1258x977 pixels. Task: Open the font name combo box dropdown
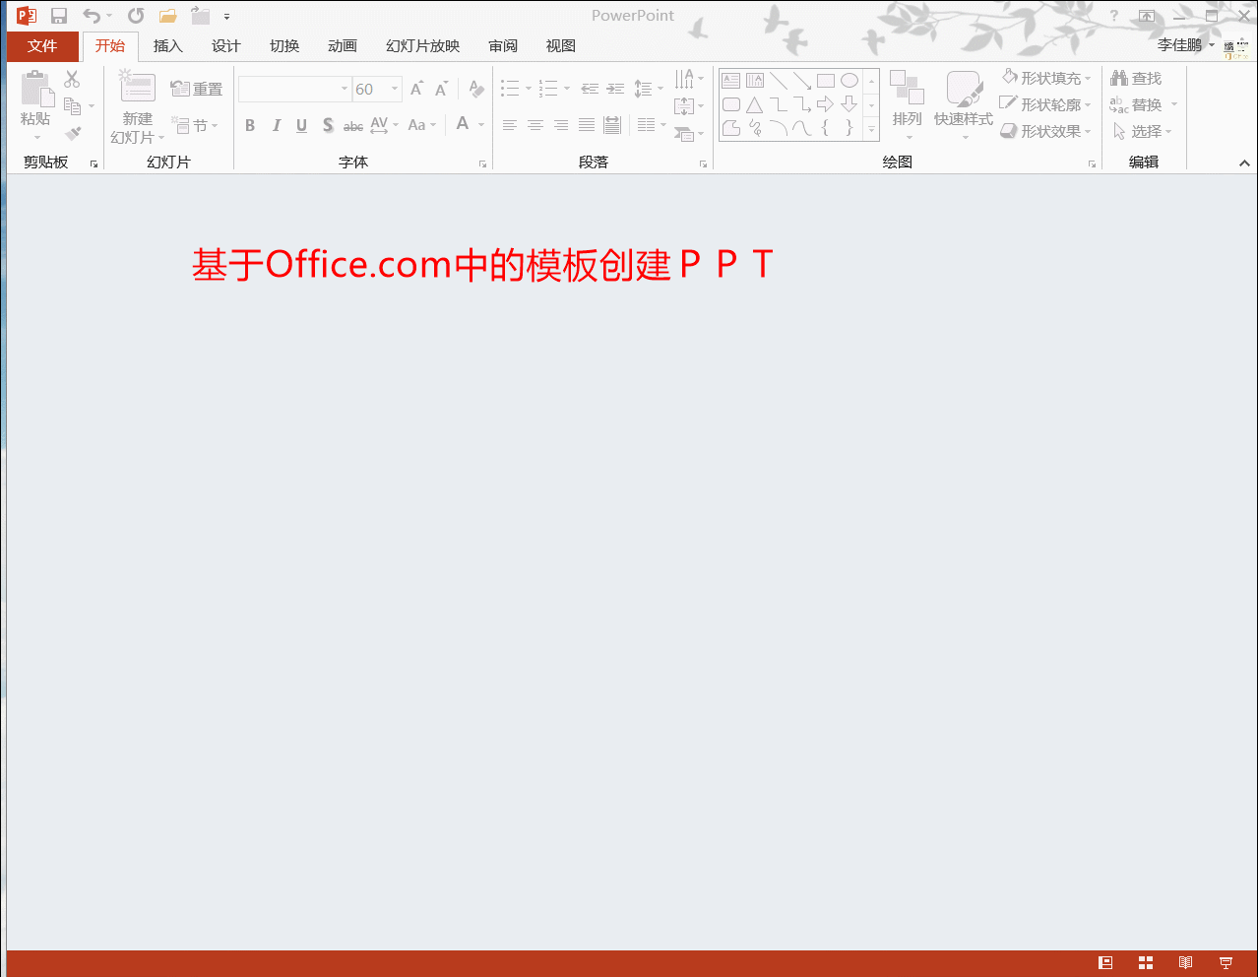pos(345,89)
